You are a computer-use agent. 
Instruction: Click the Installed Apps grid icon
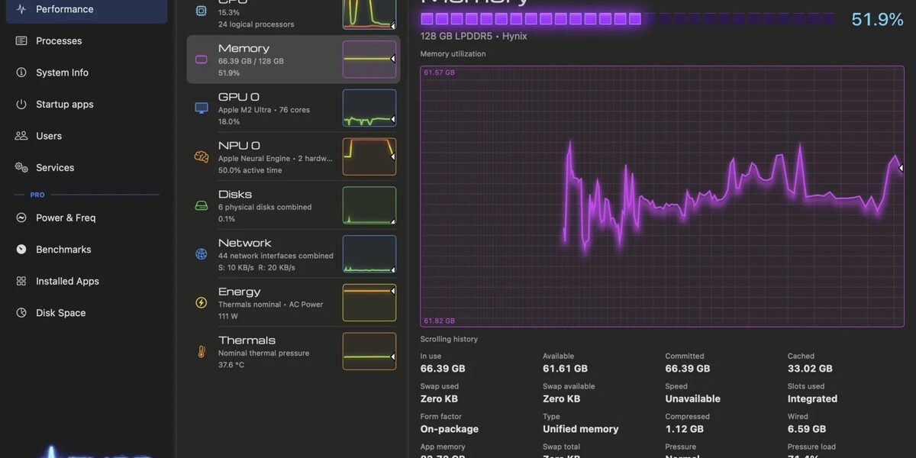[x=21, y=281]
